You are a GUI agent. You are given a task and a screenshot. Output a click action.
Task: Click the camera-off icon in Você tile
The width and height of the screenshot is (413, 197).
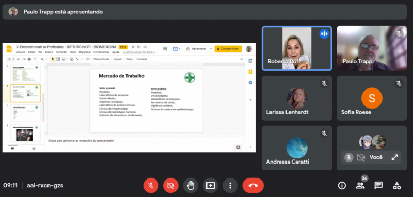361,157
